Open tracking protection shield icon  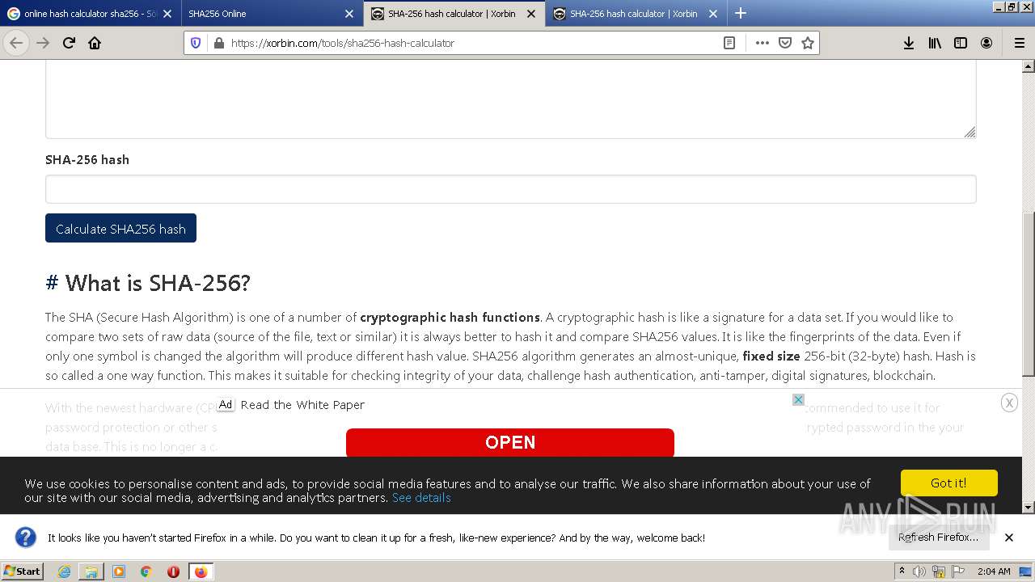coord(196,43)
